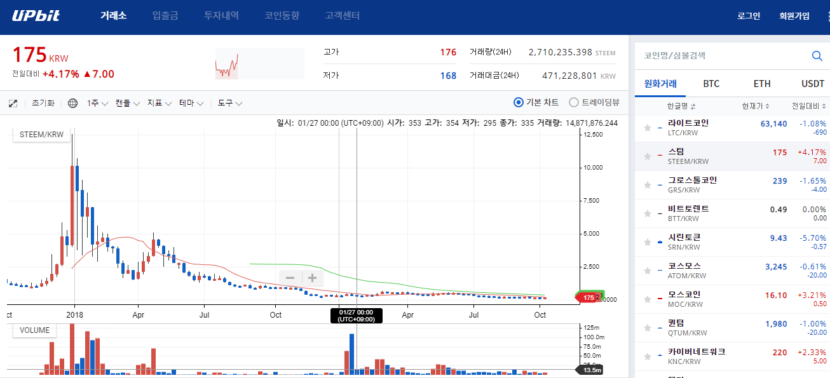Viewport: 830px width, 378px height.
Task: Click 거래량 value 2,710,235.398
Action: (561, 52)
